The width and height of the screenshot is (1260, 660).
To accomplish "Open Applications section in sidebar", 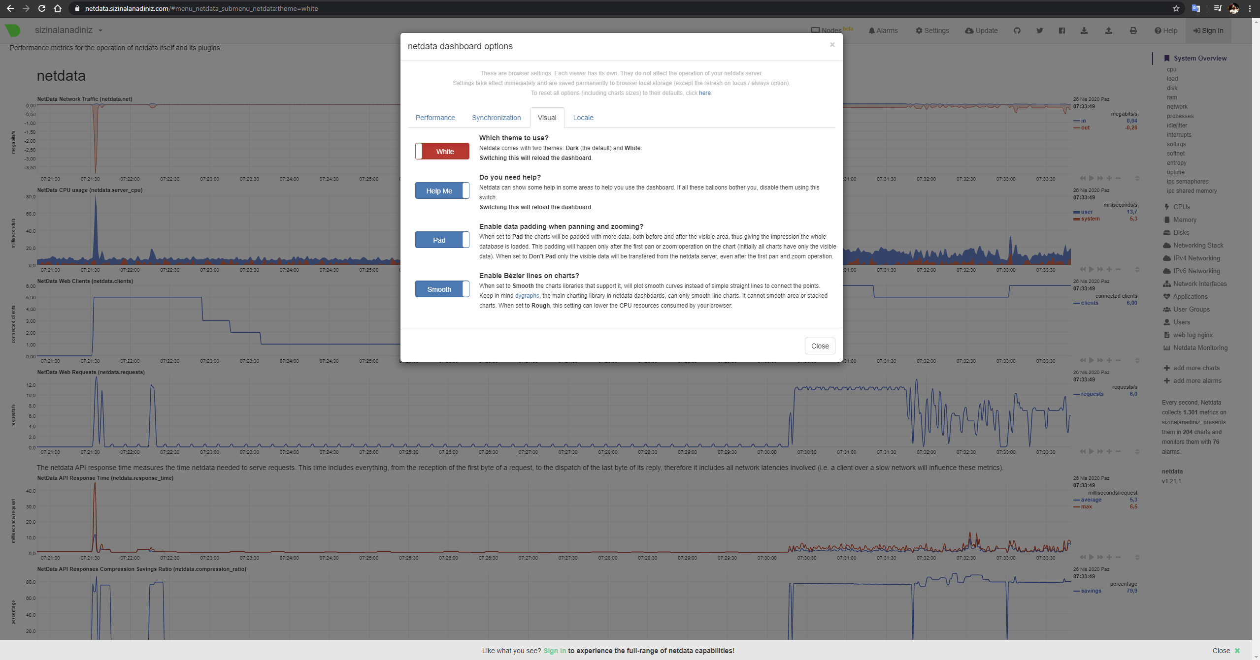I will pos(1190,297).
